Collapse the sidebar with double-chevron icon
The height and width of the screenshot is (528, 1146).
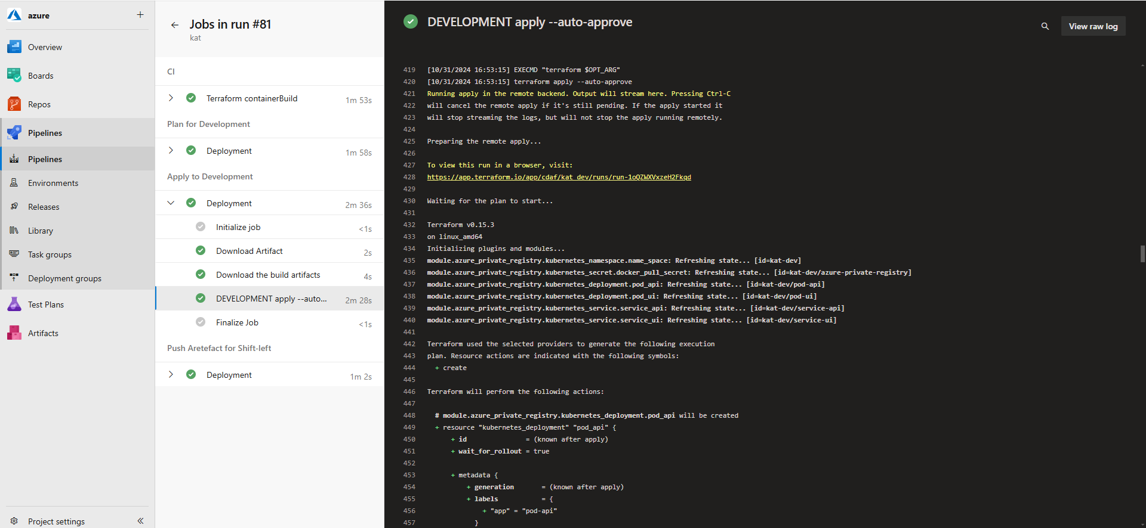140,521
